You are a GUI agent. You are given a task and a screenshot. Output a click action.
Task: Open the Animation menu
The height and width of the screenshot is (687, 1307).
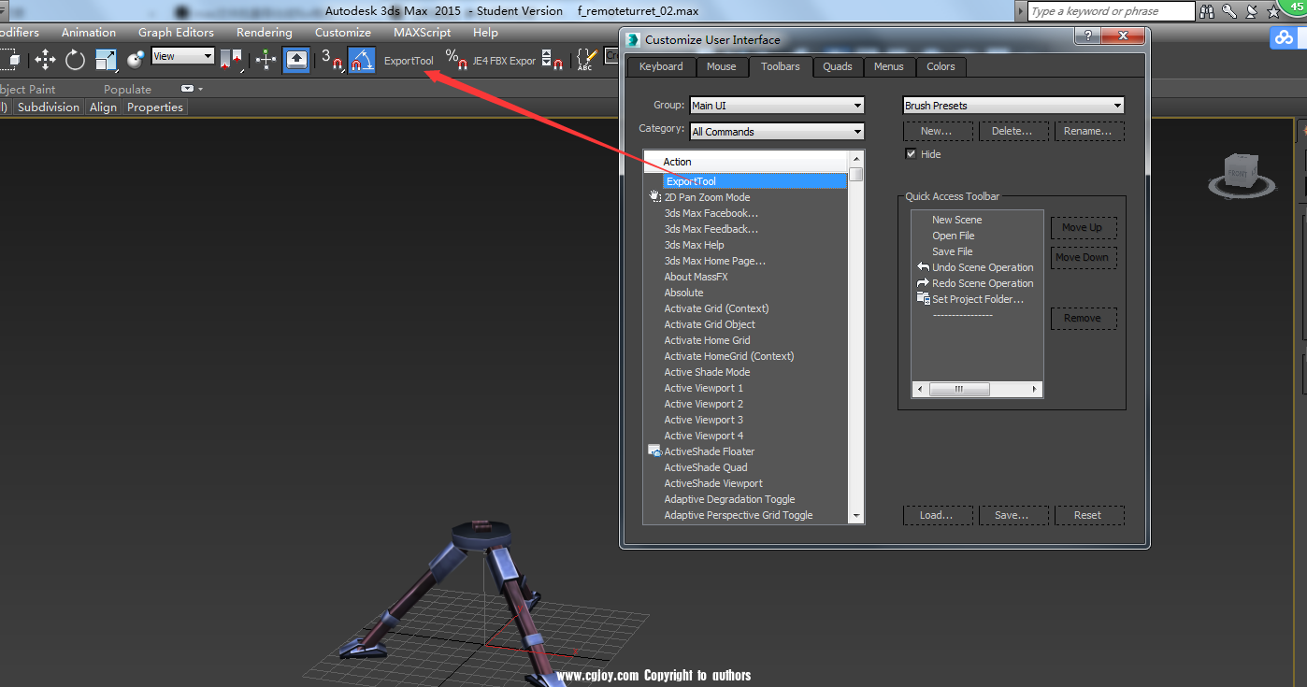pyautogui.click(x=89, y=32)
